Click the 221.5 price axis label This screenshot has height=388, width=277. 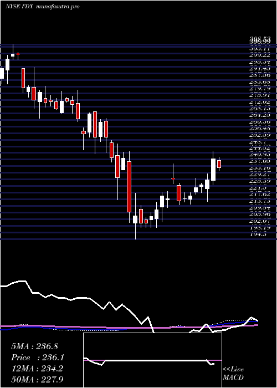258,188
